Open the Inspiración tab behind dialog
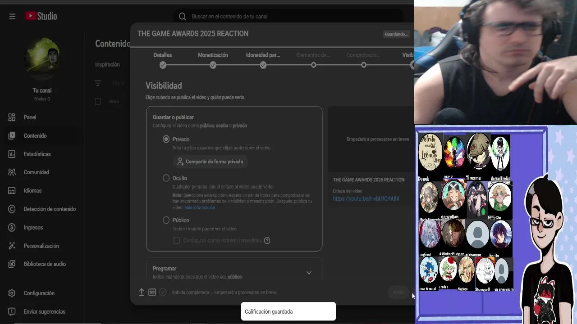577x324 pixels. [x=107, y=64]
